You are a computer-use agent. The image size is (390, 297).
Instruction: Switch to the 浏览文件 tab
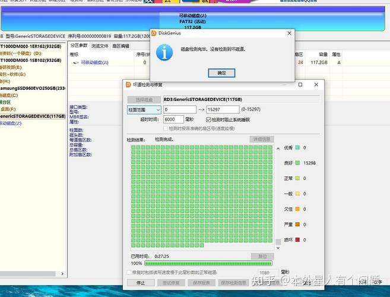100,46
